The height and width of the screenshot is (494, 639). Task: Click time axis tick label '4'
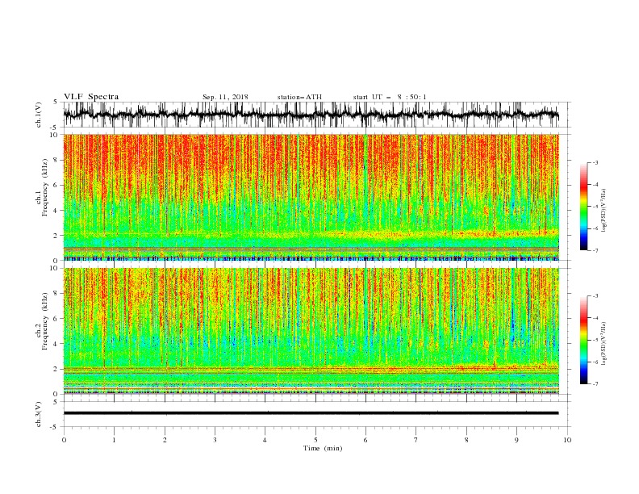(x=265, y=440)
